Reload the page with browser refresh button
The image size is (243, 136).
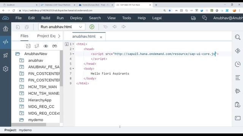coord(14,11)
